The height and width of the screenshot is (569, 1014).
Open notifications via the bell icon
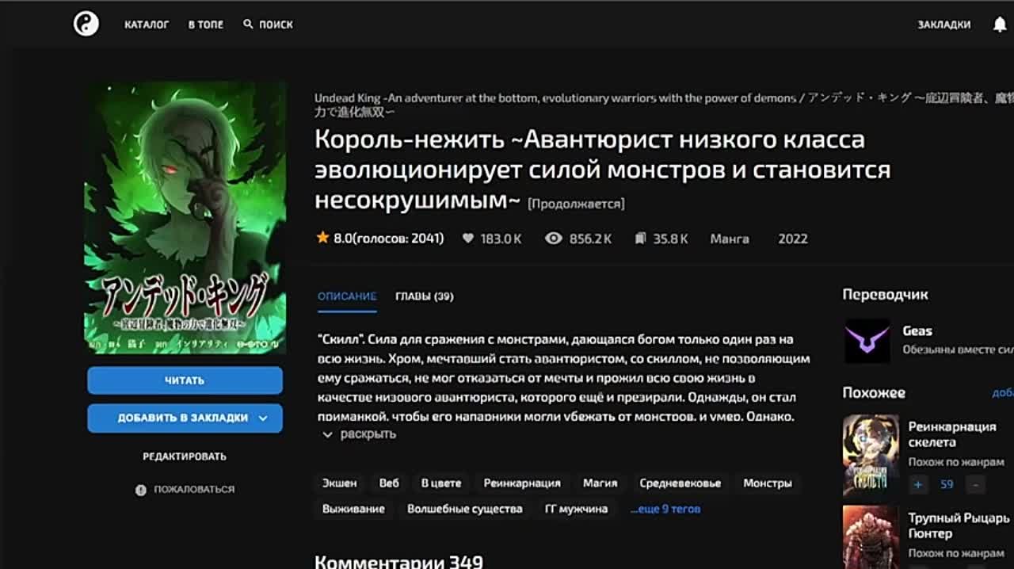[1001, 24]
